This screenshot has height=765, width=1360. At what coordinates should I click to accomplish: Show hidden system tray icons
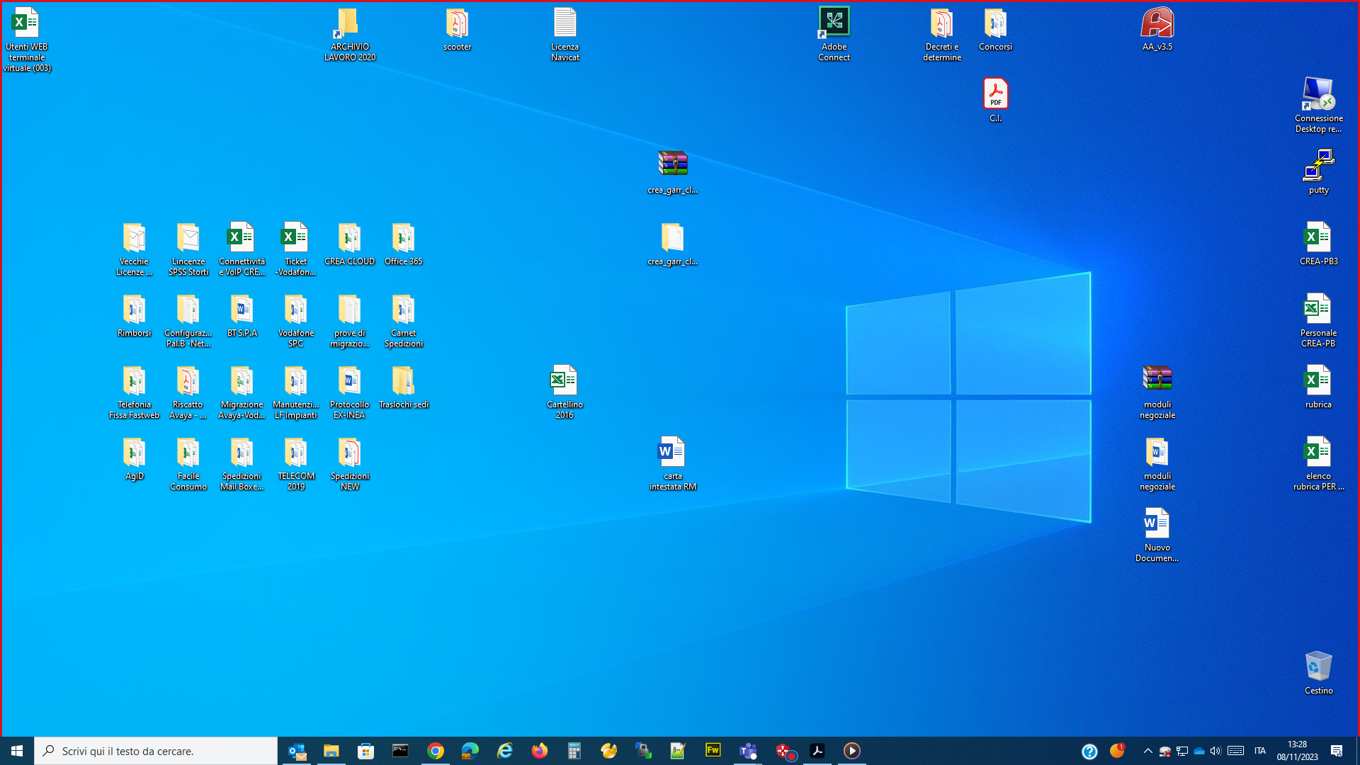1147,751
